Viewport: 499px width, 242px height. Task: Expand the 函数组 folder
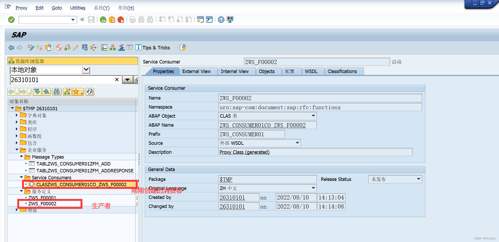tap(16, 136)
